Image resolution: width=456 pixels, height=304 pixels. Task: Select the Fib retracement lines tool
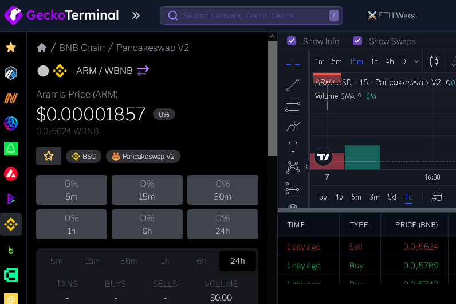click(293, 106)
